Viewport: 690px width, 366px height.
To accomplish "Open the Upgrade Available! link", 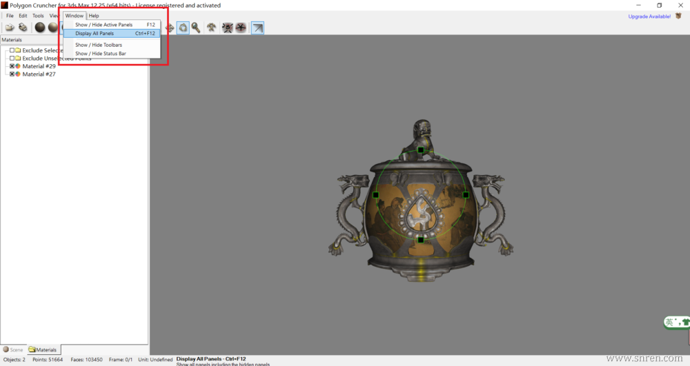I will coord(649,17).
